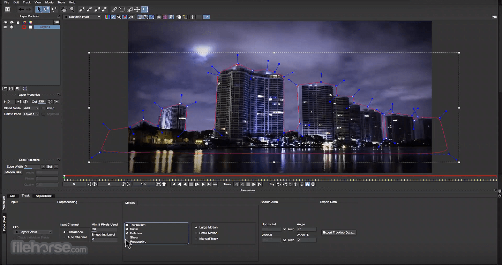Viewport: 502px width, 265px height.
Task: Click the RGB channels view icon
Action: click(x=108, y=17)
